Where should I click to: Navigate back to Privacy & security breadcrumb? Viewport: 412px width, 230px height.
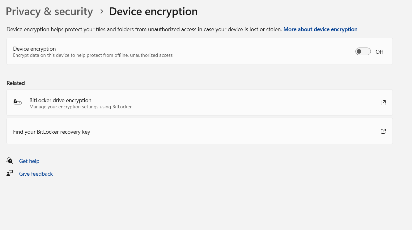tap(49, 11)
